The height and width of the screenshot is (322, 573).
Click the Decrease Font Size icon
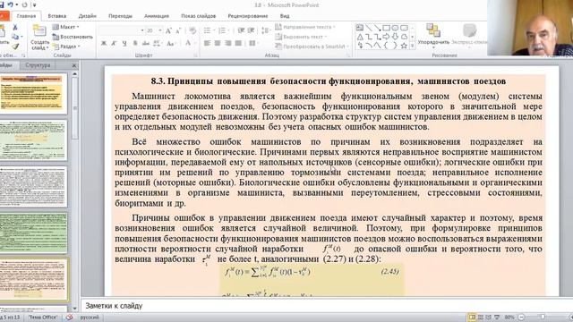tap(178, 31)
